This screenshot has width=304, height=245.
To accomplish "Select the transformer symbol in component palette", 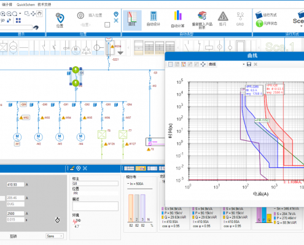I will 14,48.
